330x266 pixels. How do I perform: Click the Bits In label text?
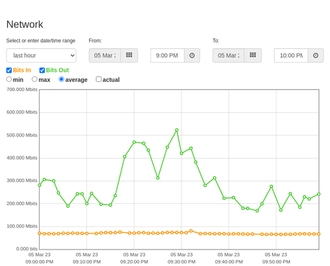(x=22, y=70)
